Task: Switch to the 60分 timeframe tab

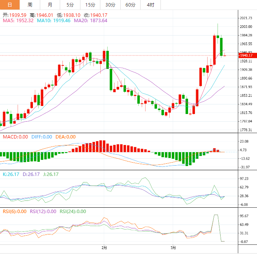Action: point(130,5)
